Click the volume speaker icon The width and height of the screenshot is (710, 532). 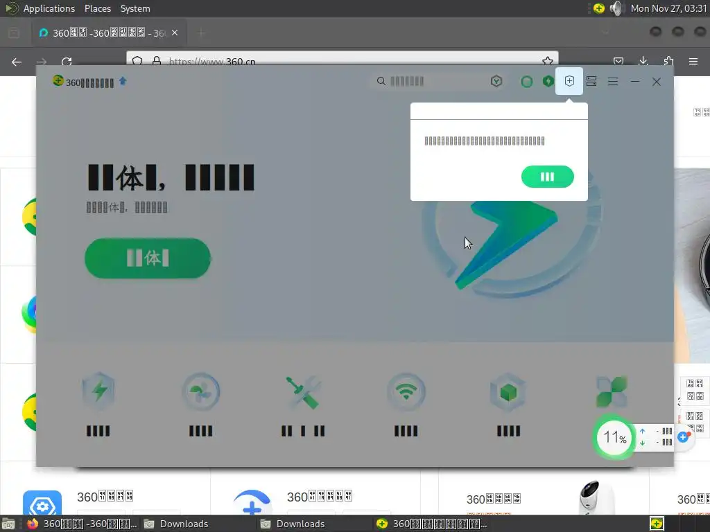click(616, 8)
